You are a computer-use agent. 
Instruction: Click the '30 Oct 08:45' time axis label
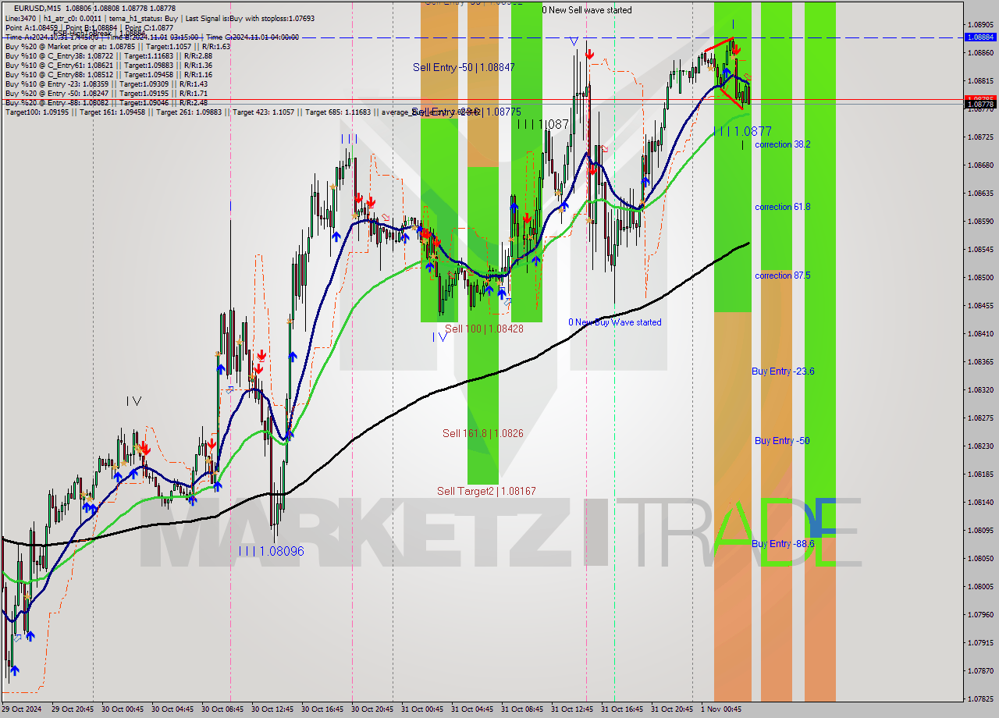pyautogui.click(x=222, y=709)
